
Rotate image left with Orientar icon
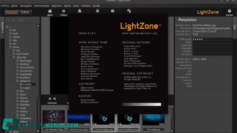pyautogui.click(x=50, y=99)
